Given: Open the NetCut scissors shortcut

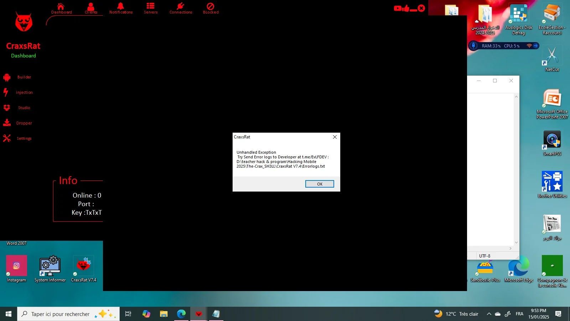Looking at the screenshot, I should coord(552,59).
